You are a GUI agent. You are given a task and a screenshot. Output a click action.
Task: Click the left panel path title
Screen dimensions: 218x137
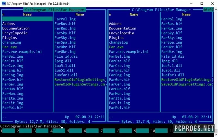coord(55,10)
